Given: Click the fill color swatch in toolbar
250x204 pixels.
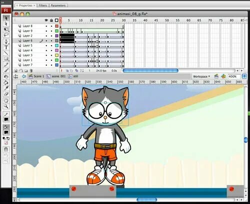Looking at the screenshot, I should pyautogui.click(x=6, y=132).
